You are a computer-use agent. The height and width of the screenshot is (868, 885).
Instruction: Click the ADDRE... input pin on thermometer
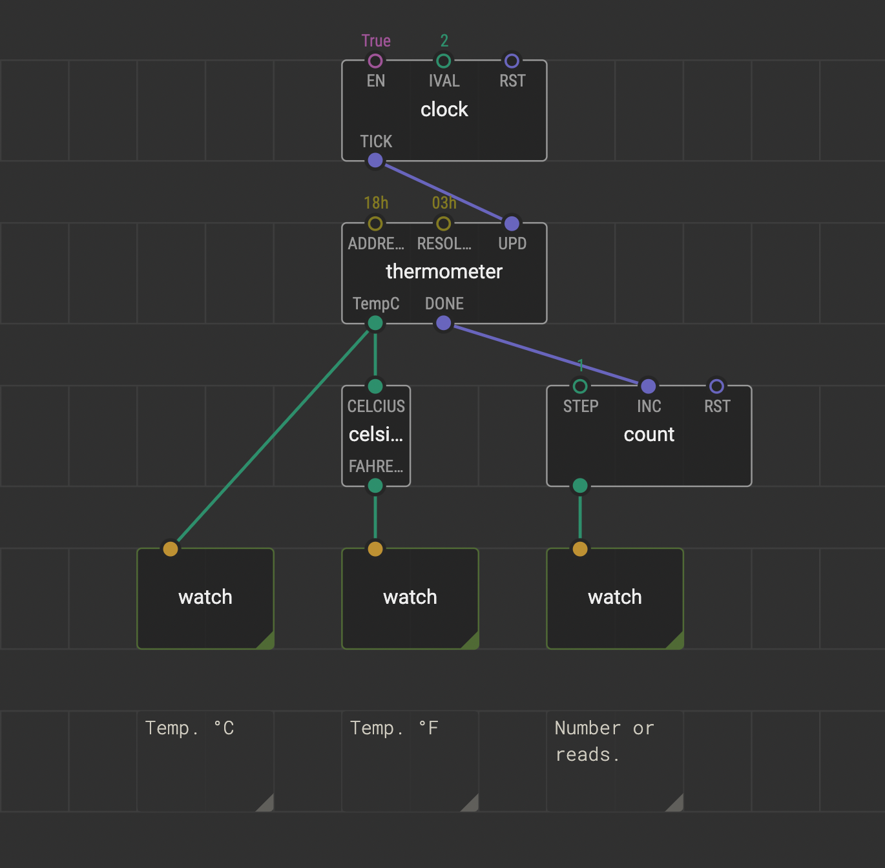(x=375, y=223)
